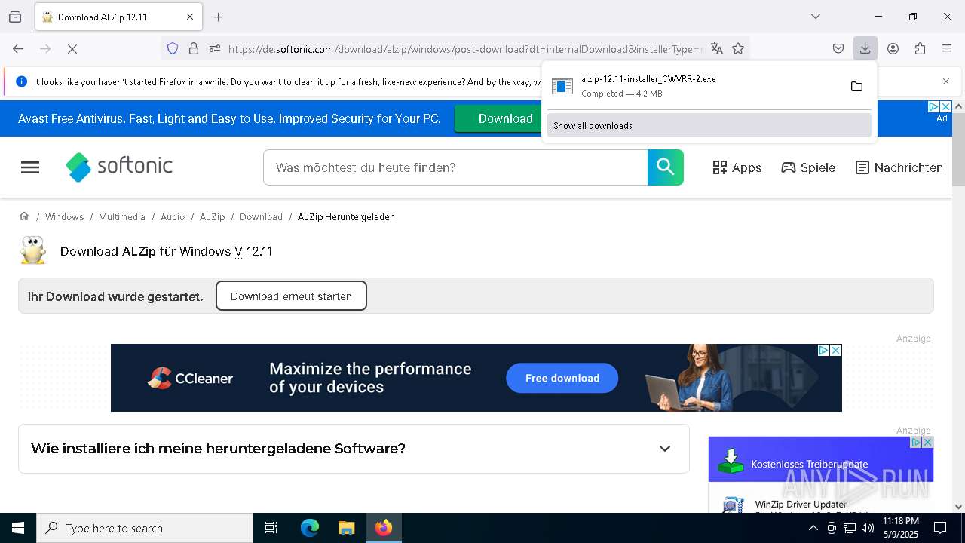This screenshot has width=965, height=543.
Task: Translate this page icon
Action: tap(717, 49)
